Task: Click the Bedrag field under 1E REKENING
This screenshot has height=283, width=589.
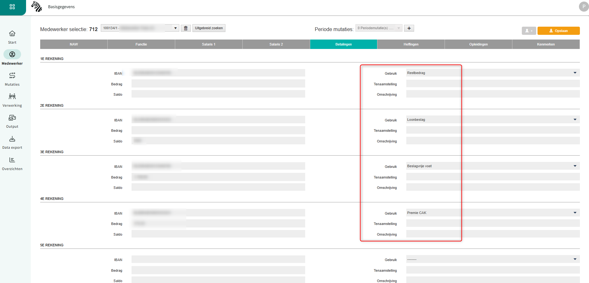Action: coord(218,84)
